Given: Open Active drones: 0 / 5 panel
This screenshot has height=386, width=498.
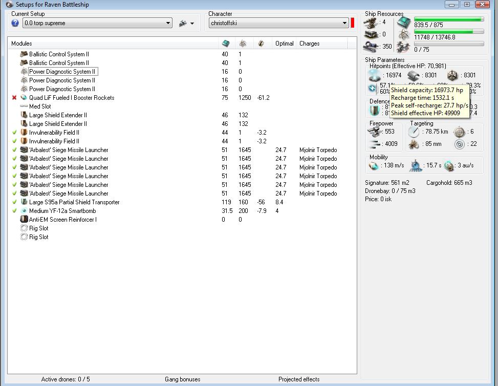Looking at the screenshot, I should point(66,379).
